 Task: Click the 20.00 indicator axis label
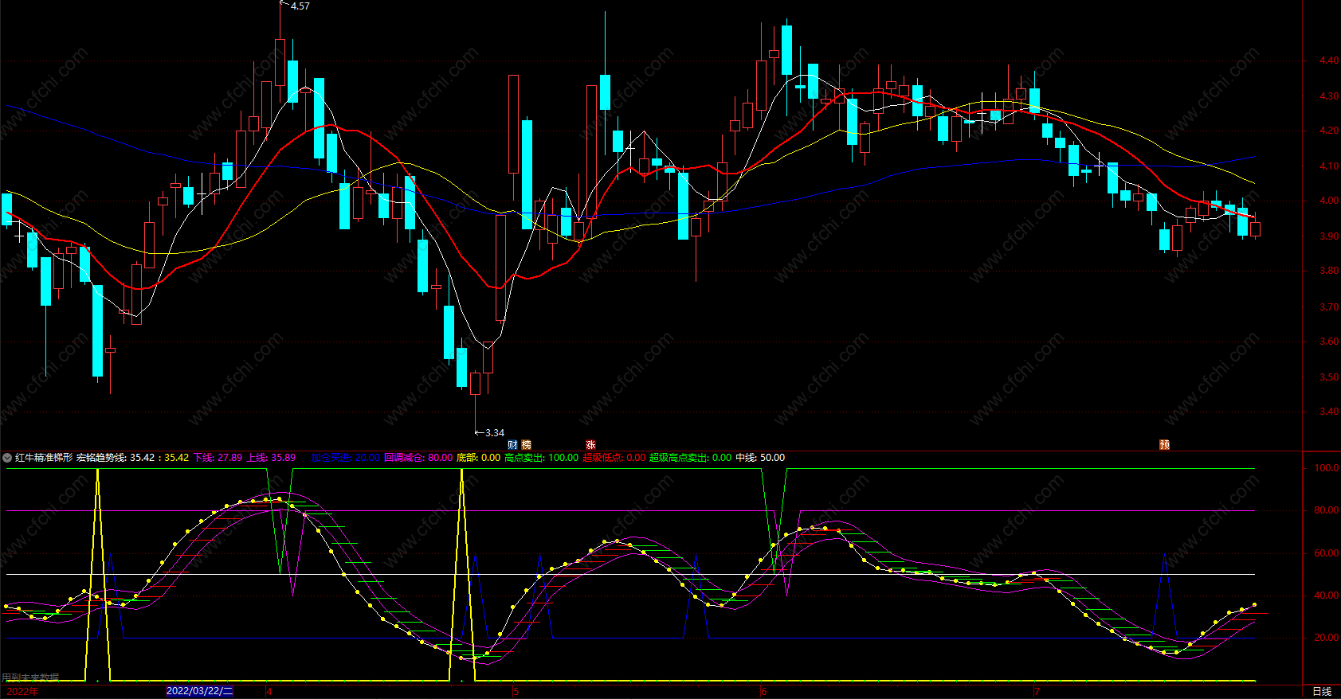click(1326, 638)
